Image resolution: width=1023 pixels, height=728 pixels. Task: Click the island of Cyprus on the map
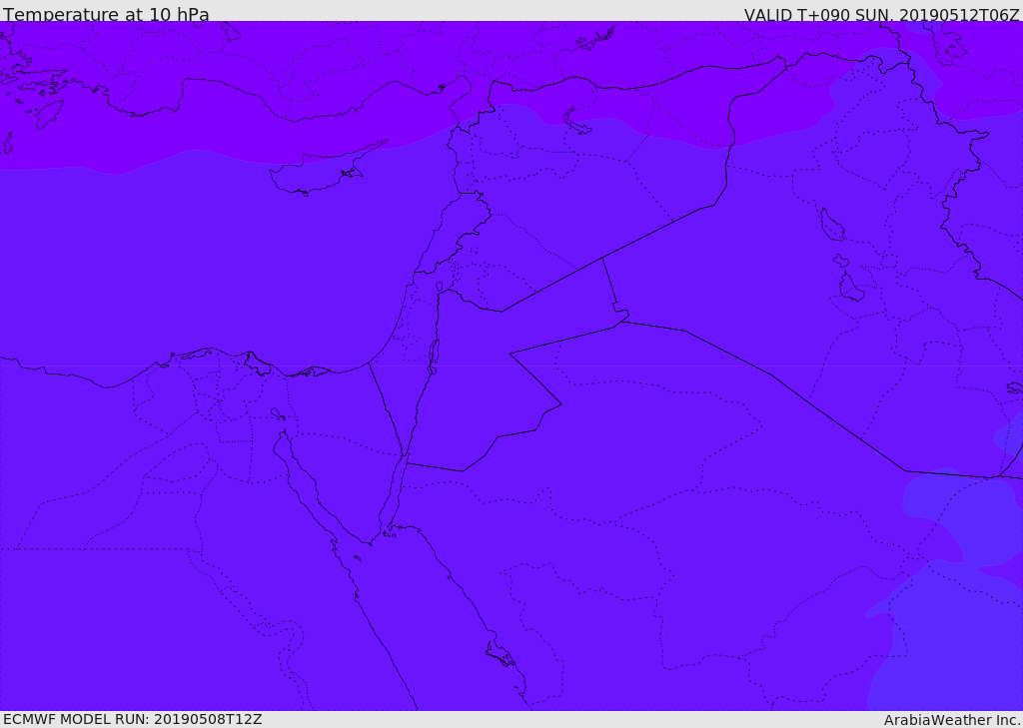[320, 172]
